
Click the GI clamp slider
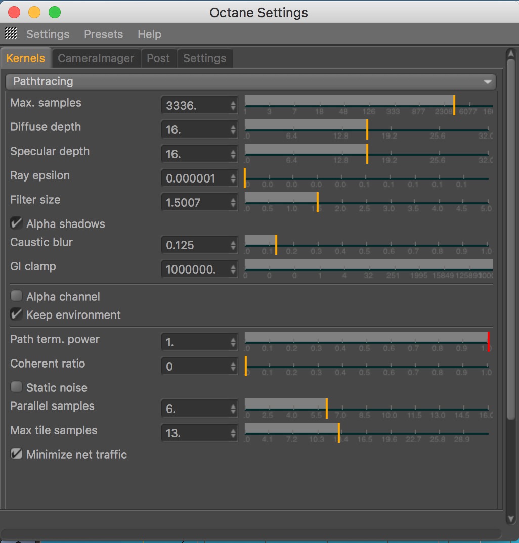click(369, 269)
